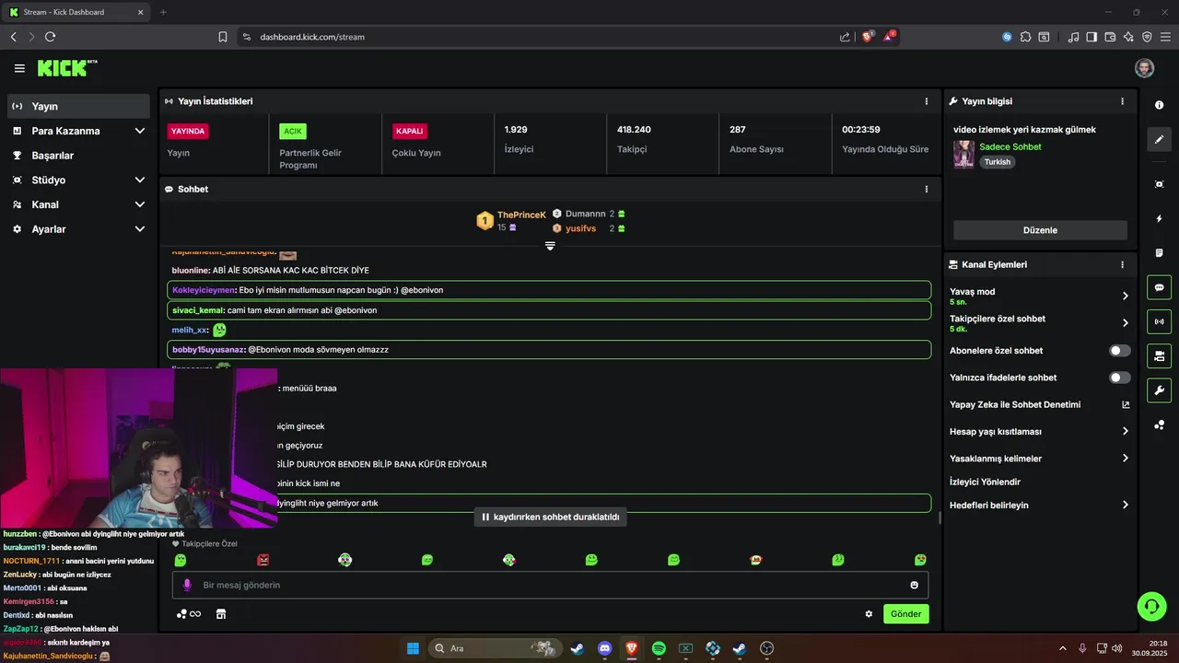Screen dimensions: 1179x663
Task: Toggle the chat bubble widget icon in right toolbar
Action: pyautogui.click(x=1159, y=287)
